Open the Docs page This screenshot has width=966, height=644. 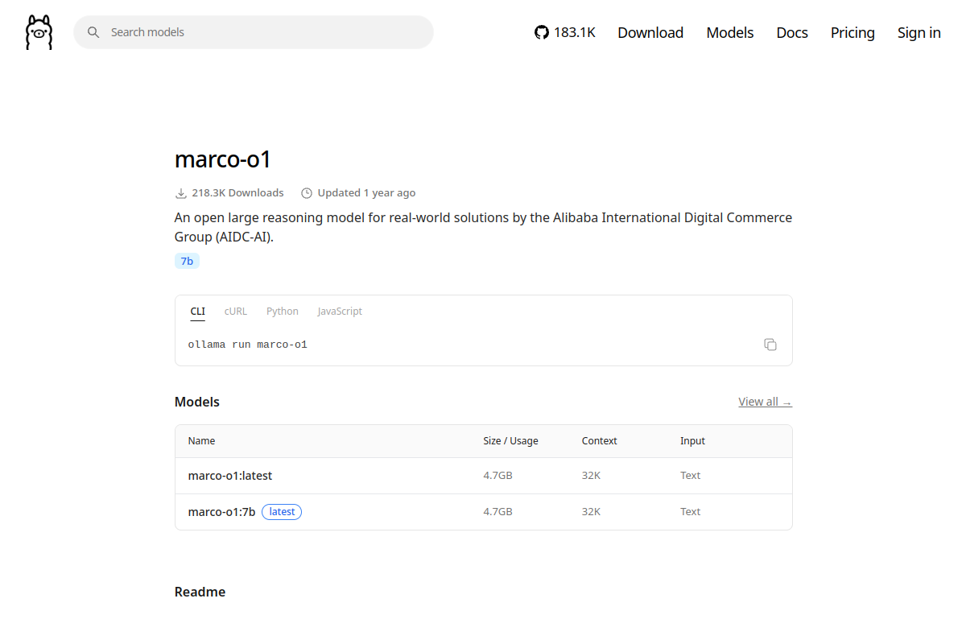pos(792,32)
